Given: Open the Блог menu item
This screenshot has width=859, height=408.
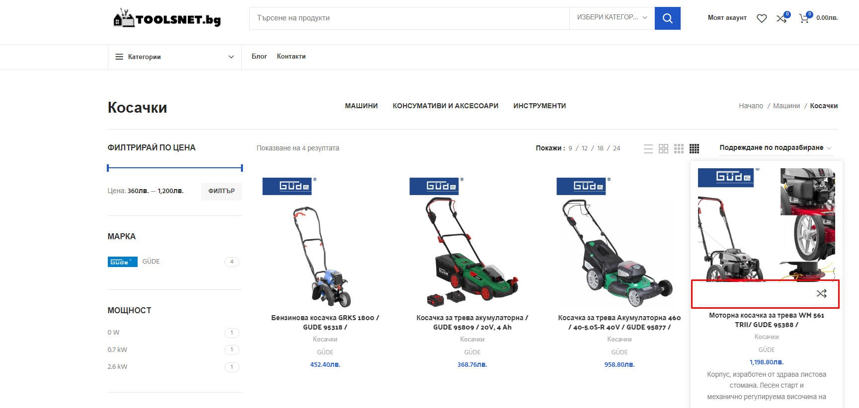Looking at the screenshot, I should point(259,57).
